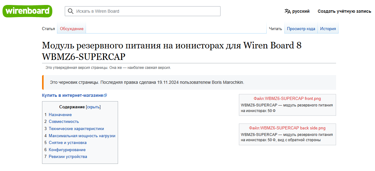Open the Wirenboard logo home link

(x=27, y=11)
